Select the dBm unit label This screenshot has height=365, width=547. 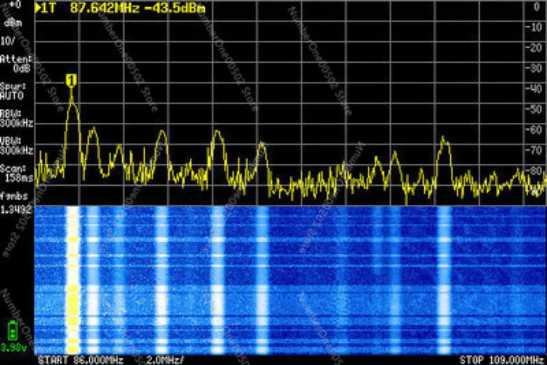13,23
